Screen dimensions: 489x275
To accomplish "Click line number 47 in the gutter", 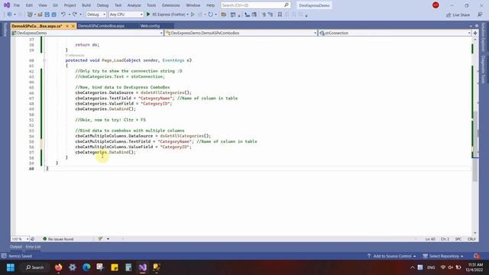I will pos(31,99).
